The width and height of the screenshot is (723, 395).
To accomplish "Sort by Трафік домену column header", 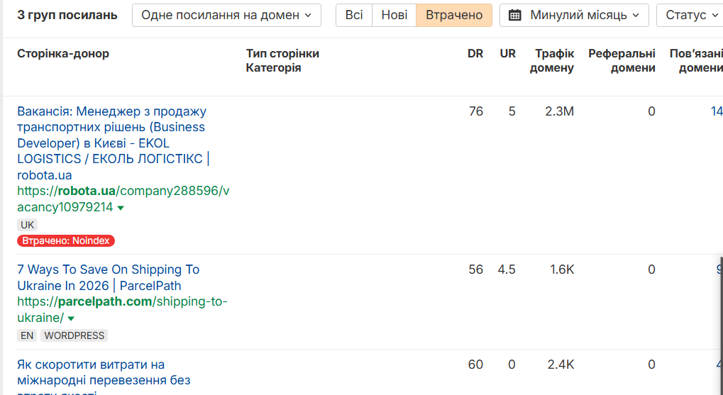I will [x=554, y=61].
